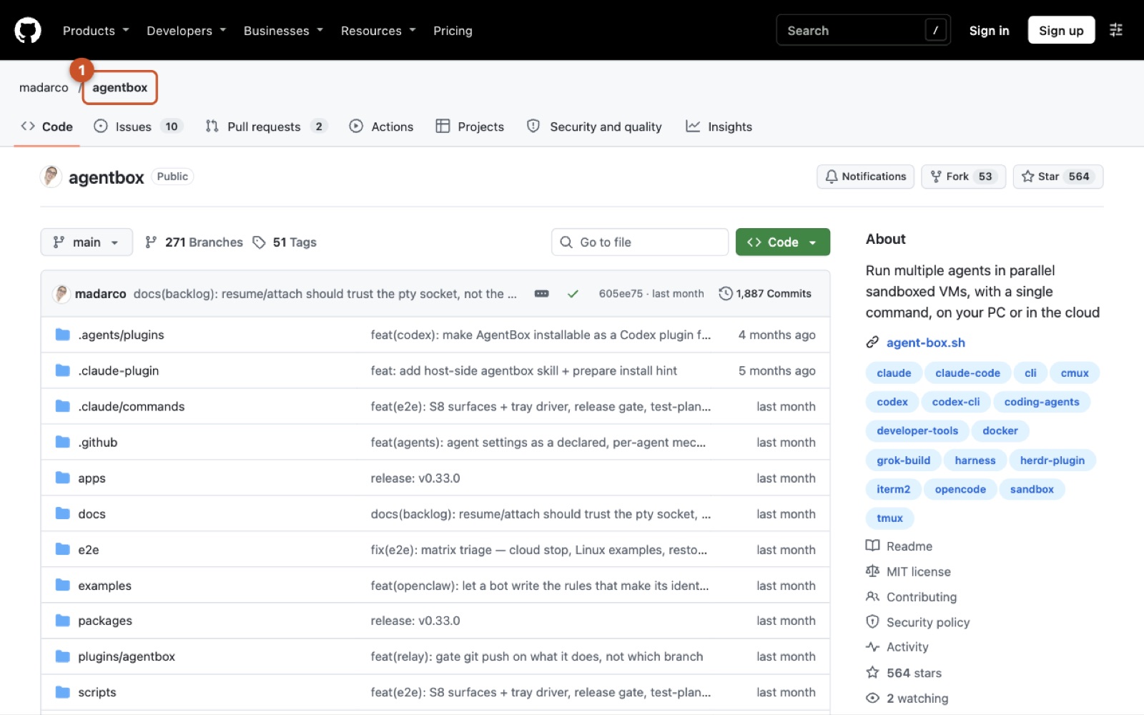
Task: Click the apps folder icon
Action: pos(63,478)
